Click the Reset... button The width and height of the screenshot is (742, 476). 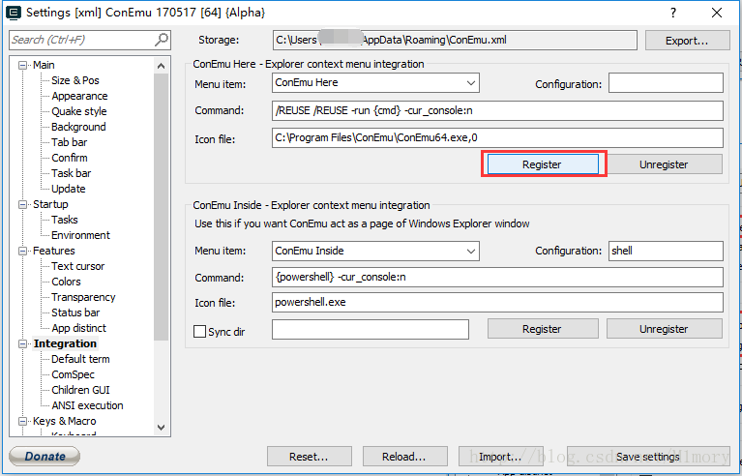pos(309,457)
